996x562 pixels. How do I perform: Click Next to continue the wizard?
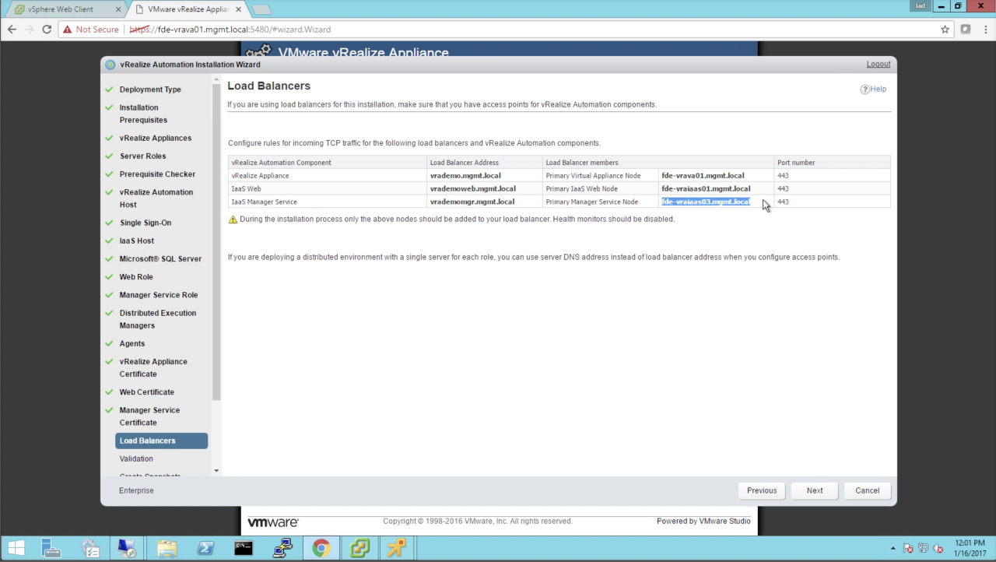[x=815, y=490]
